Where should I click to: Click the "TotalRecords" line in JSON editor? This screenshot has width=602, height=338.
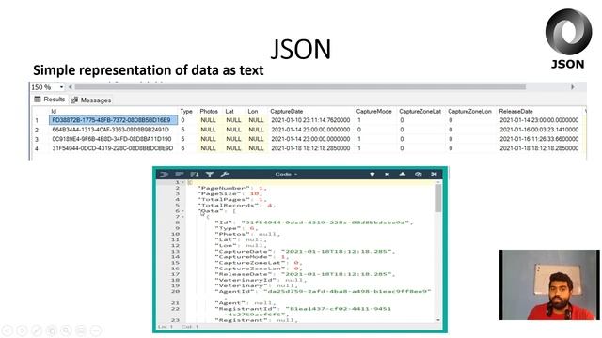[236, 206]
